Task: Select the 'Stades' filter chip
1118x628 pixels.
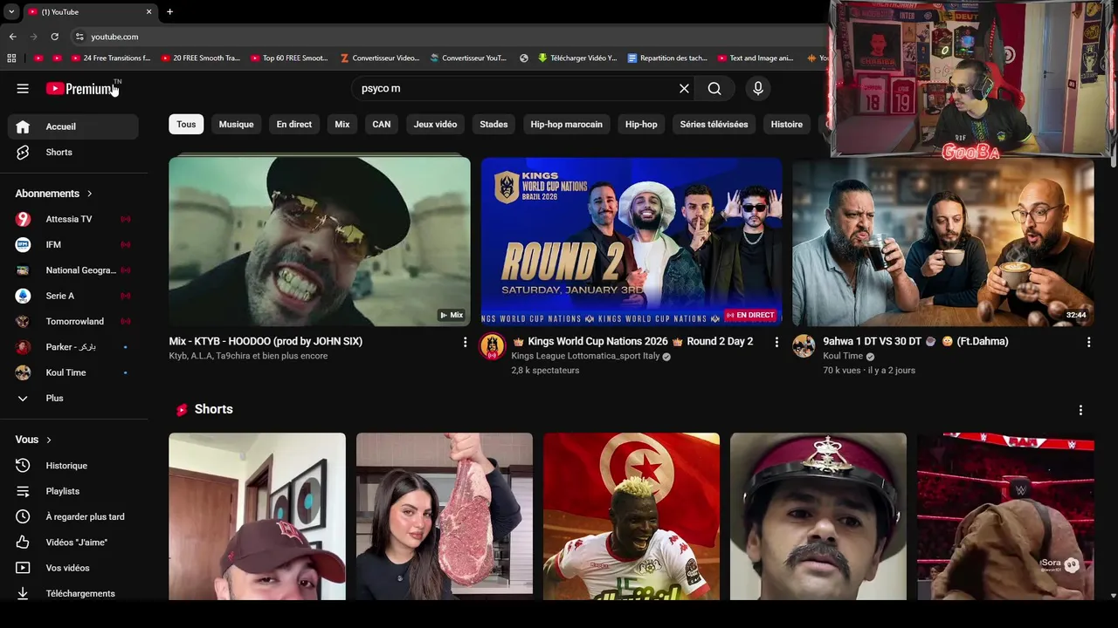Action: pos(493,124)
